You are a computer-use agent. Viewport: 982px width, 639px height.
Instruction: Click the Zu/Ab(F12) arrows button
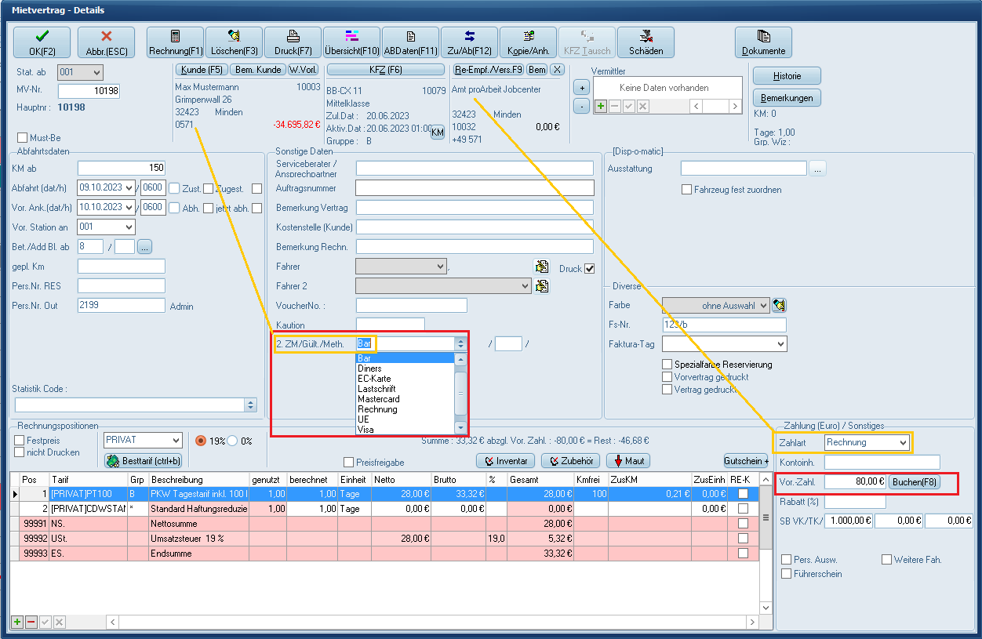(469, 42)
